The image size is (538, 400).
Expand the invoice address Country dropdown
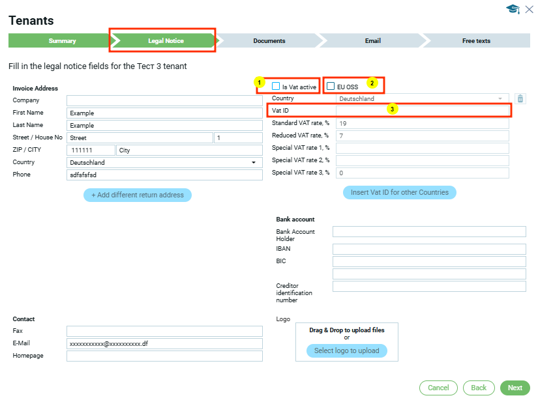(x=164, y=162)
